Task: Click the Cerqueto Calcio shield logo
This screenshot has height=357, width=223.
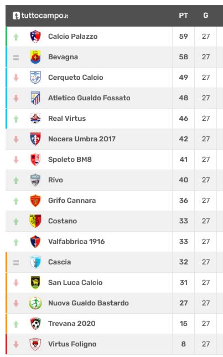Action: [35, 78]
